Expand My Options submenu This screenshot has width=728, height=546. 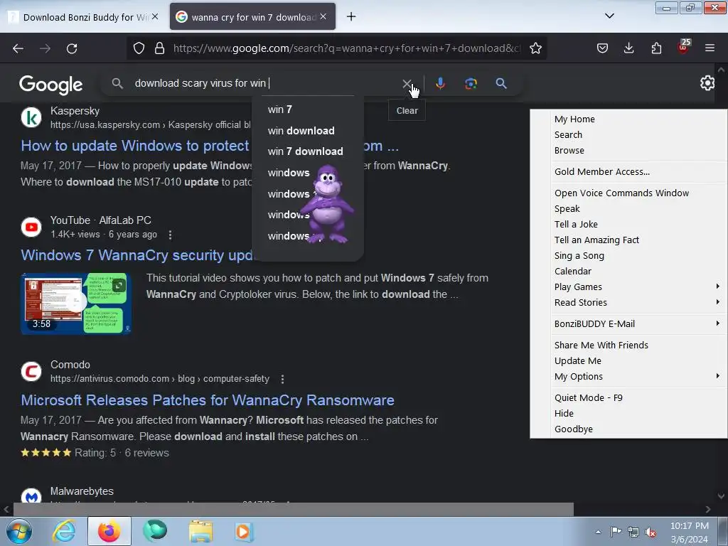628,377
